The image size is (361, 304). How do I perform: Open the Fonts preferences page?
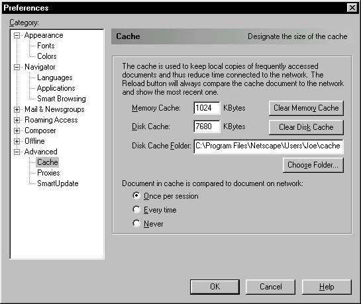tap(46, 46)
